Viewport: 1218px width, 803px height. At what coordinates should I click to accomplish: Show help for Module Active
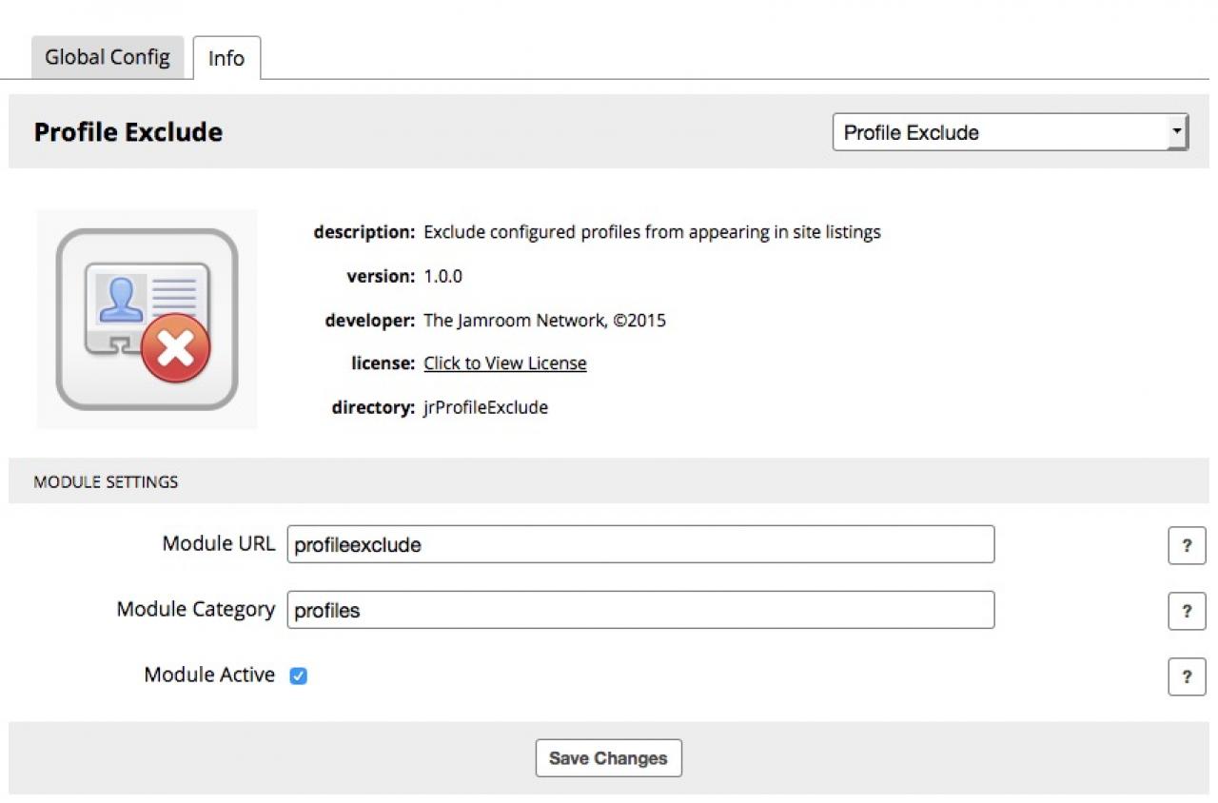pyautogui.click(x=1186, y=676)
